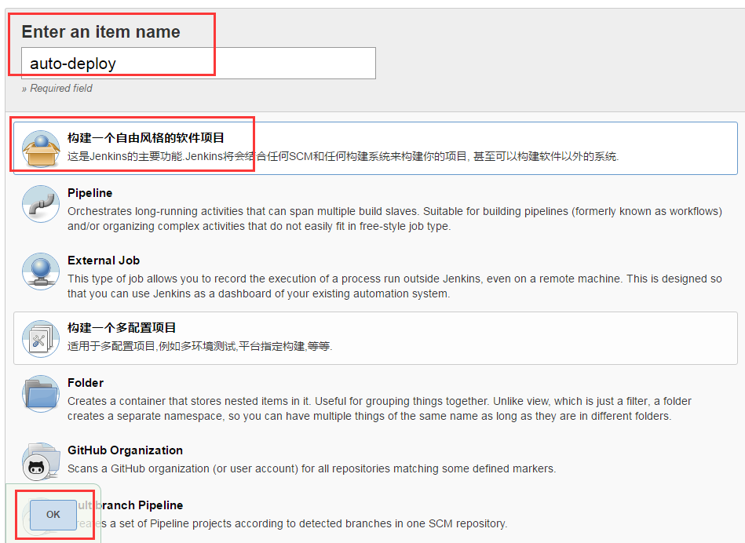The height and width of the screenshot is (543, 745).
Task: Select the freestyle project box icon
Action: (x=41, y=148)
